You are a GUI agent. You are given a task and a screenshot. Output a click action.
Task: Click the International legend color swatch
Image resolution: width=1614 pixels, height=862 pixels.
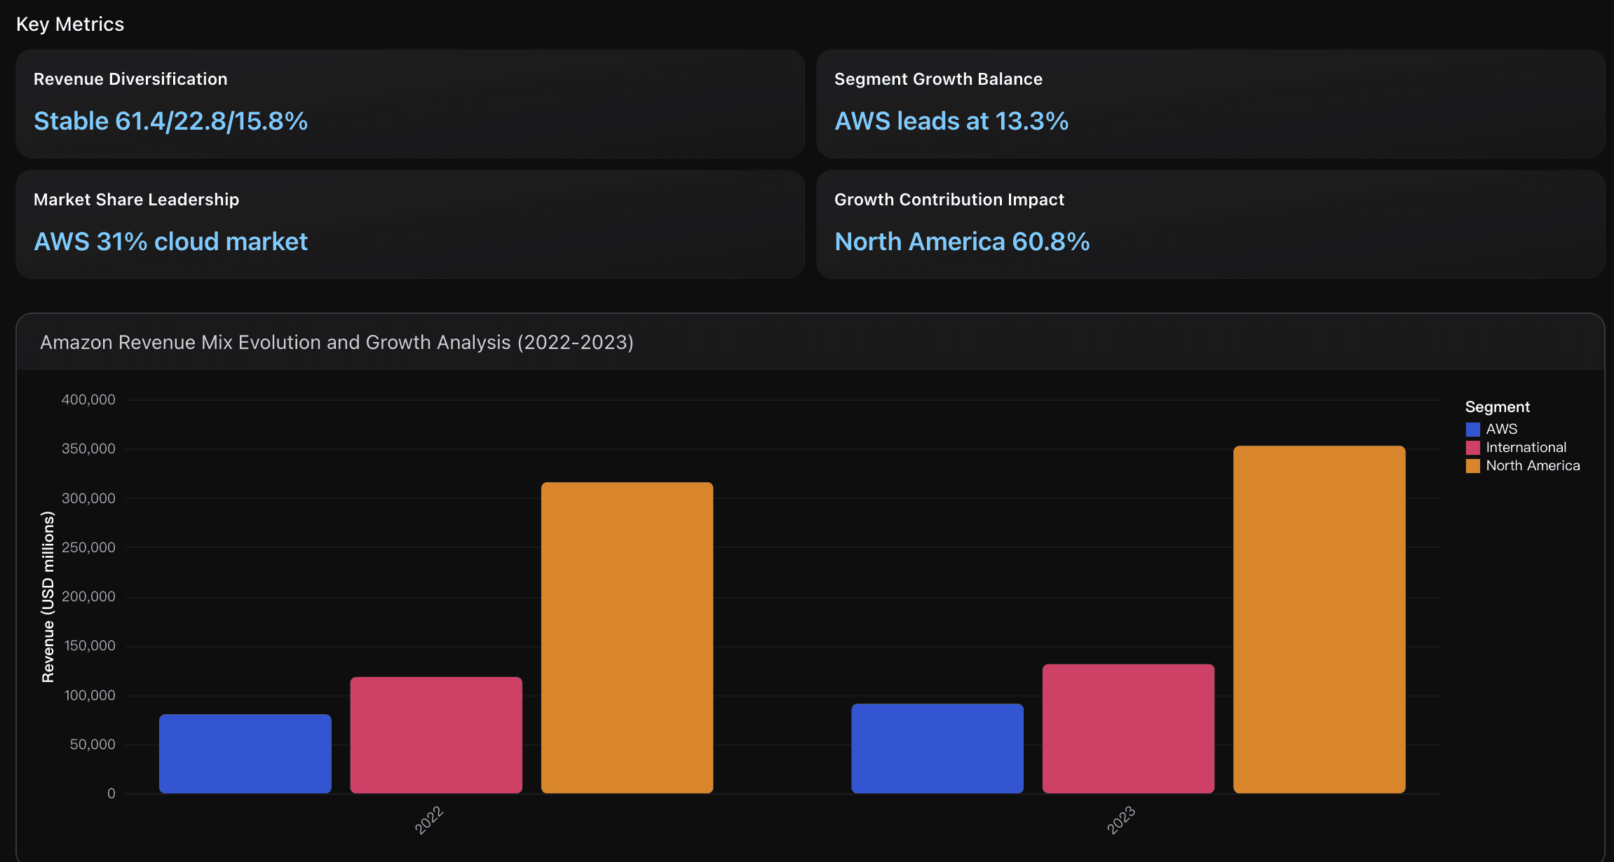pyautogui.click(x=1472, y=447)
